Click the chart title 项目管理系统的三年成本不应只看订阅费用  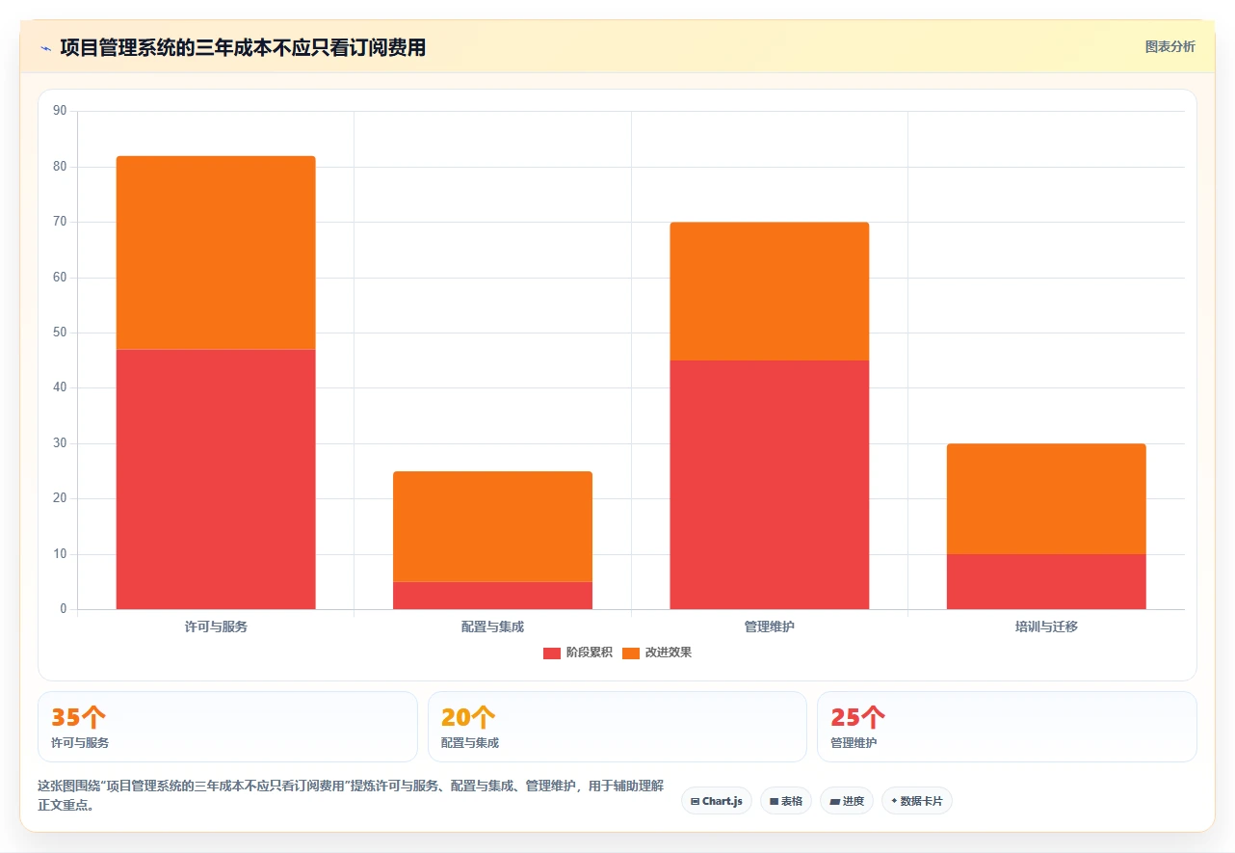pos(243,47)
